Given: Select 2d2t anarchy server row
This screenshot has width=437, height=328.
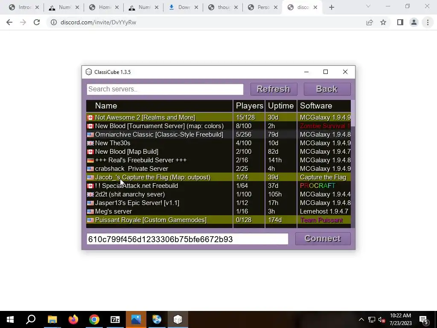Looking at the screenshot, I should [218, 194].
